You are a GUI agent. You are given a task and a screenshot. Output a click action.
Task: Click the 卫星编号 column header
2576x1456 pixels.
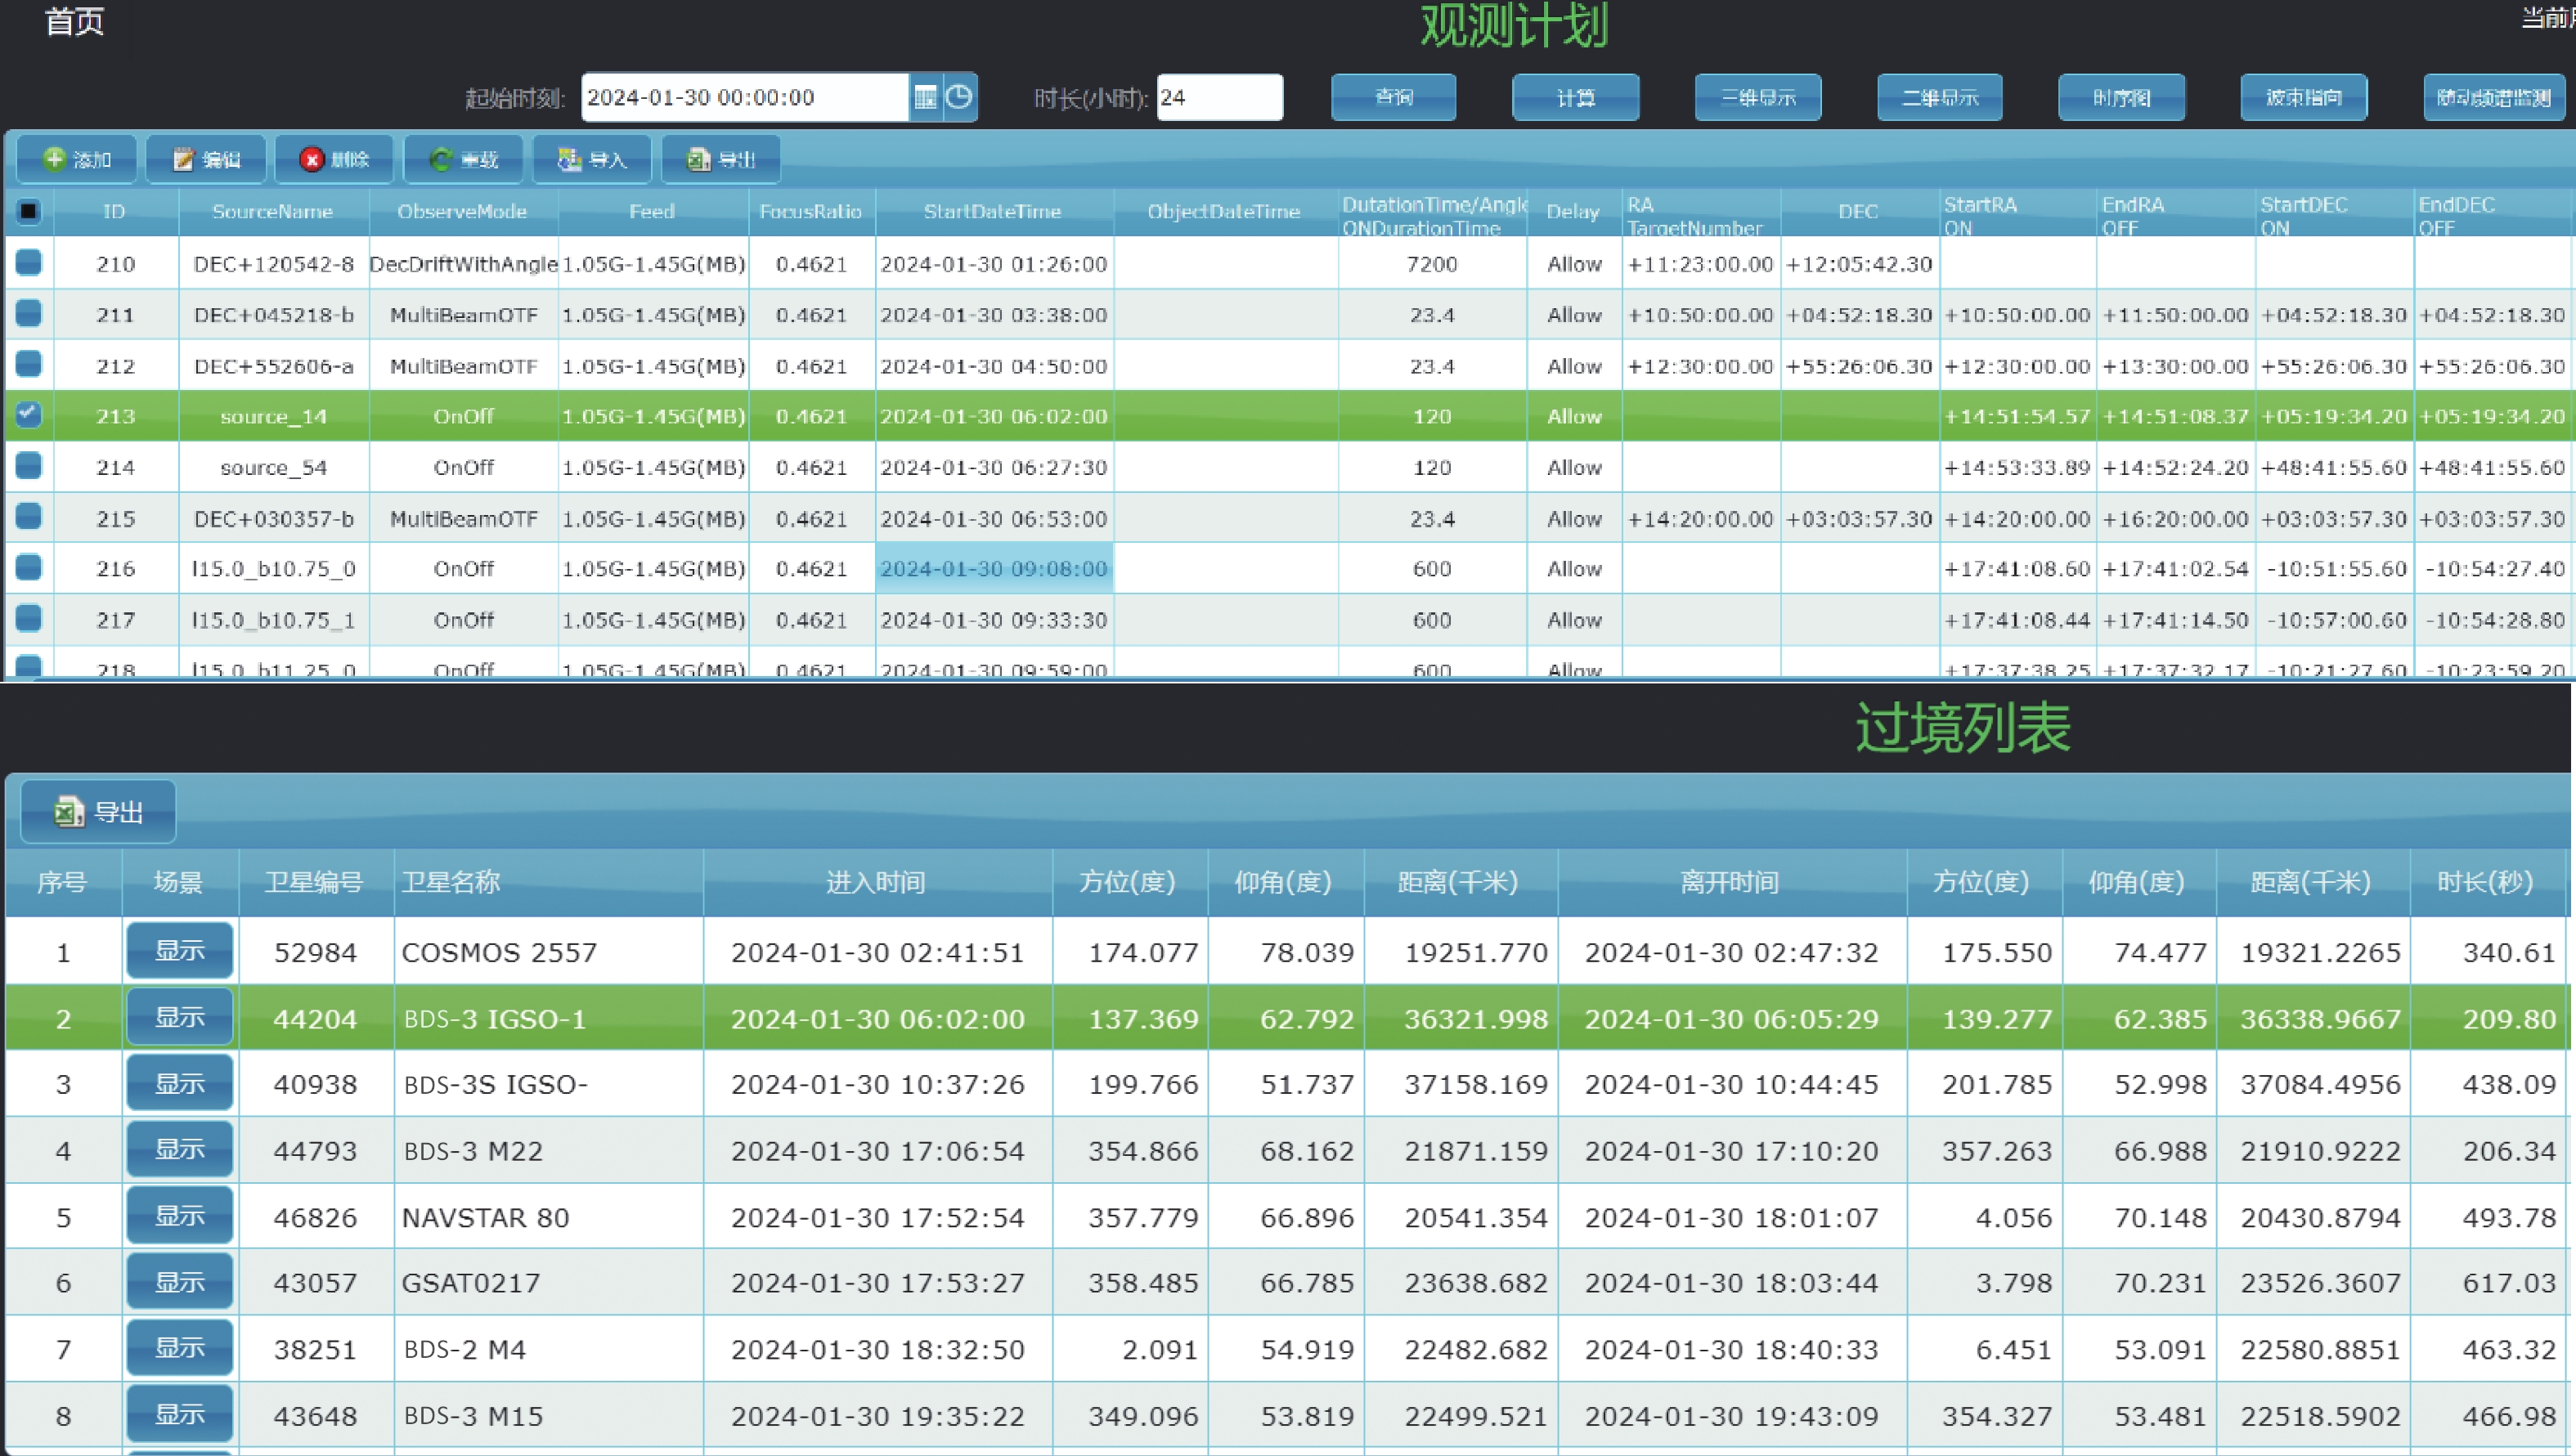click(314, 882)
